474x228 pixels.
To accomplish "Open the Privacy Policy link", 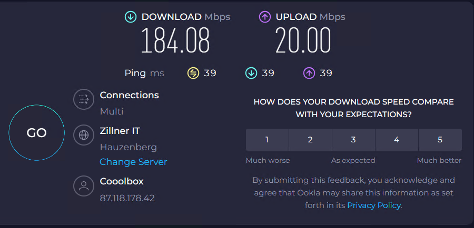I will [374, 205].
